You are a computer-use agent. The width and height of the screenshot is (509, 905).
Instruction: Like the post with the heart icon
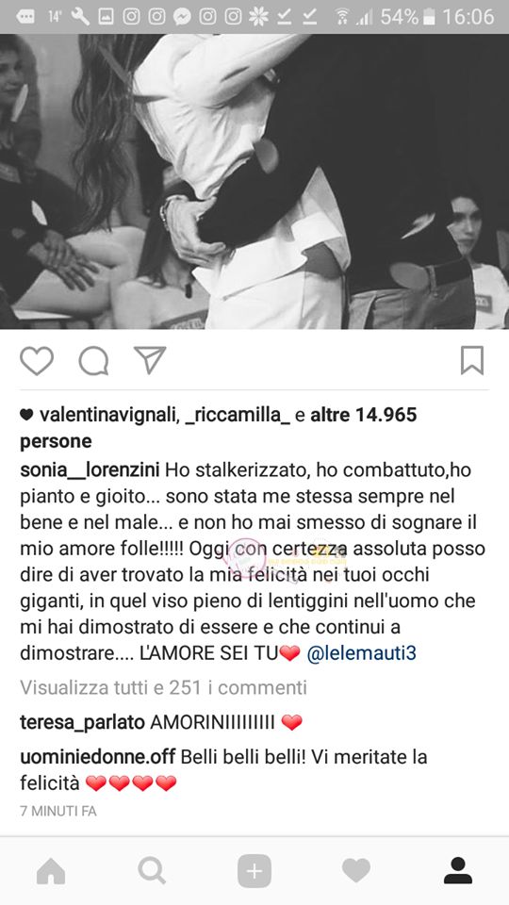(x=37, y=361)
